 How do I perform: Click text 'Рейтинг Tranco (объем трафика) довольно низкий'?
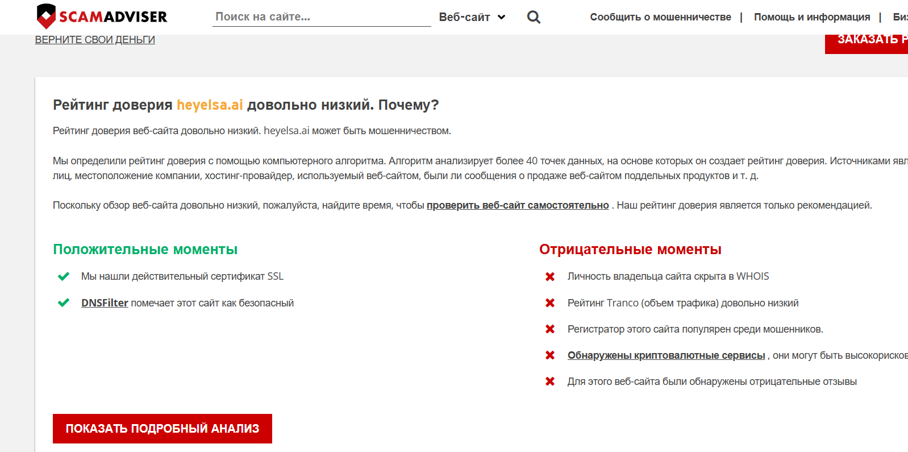(x=683, y=303)
